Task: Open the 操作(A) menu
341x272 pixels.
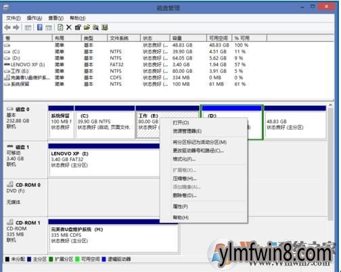Action: [x=35, y=18]
